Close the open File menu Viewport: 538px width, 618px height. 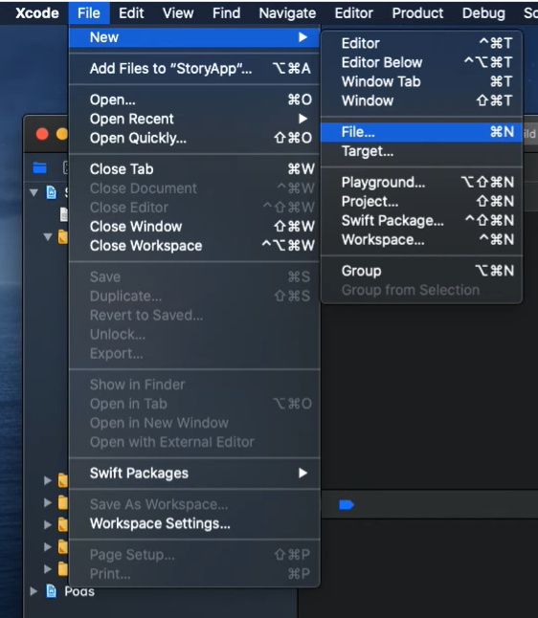pos(89,13)
